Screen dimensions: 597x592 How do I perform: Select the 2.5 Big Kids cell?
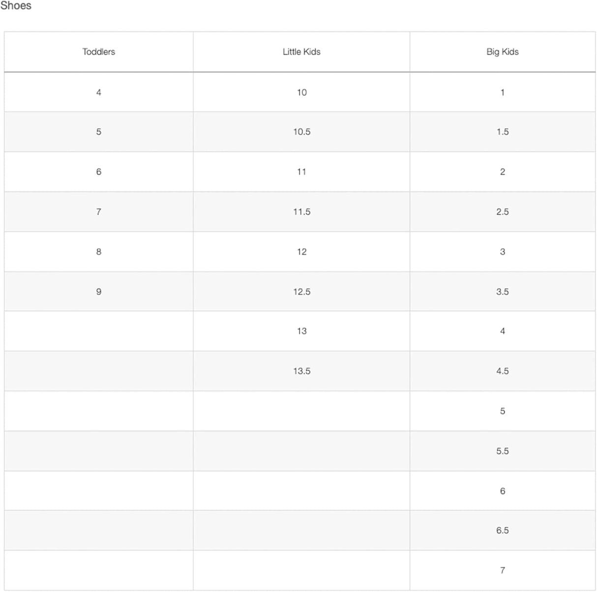[502, 212]
